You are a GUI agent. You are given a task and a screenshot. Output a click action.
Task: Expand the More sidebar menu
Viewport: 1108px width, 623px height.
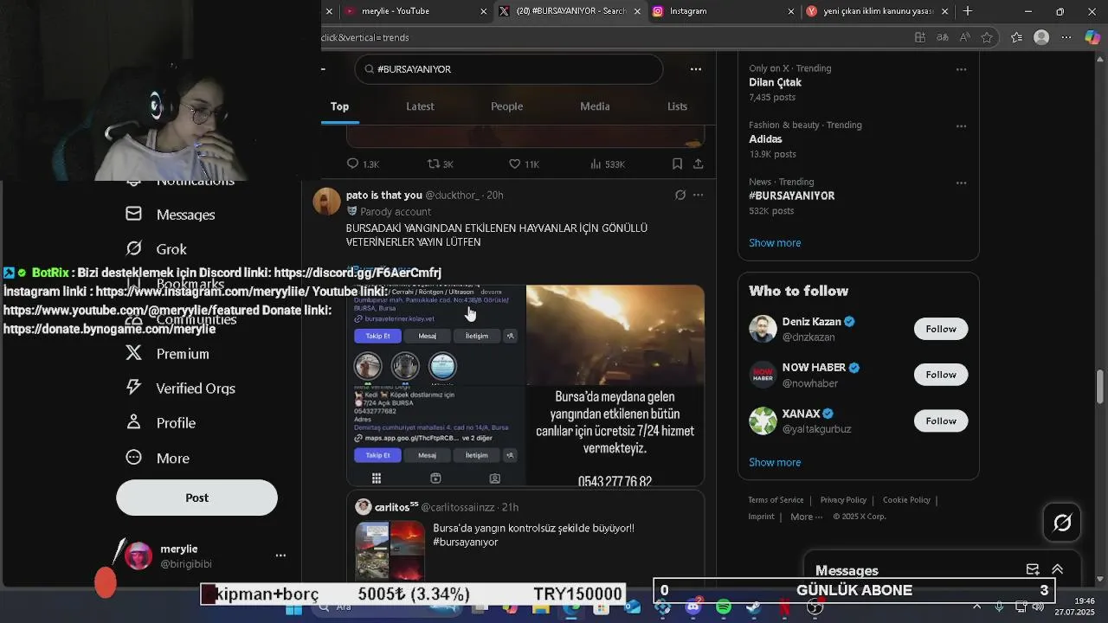(x=157, y=458)
